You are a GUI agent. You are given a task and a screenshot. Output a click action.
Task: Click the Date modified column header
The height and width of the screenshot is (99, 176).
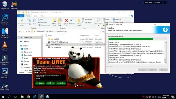[84, 35]
